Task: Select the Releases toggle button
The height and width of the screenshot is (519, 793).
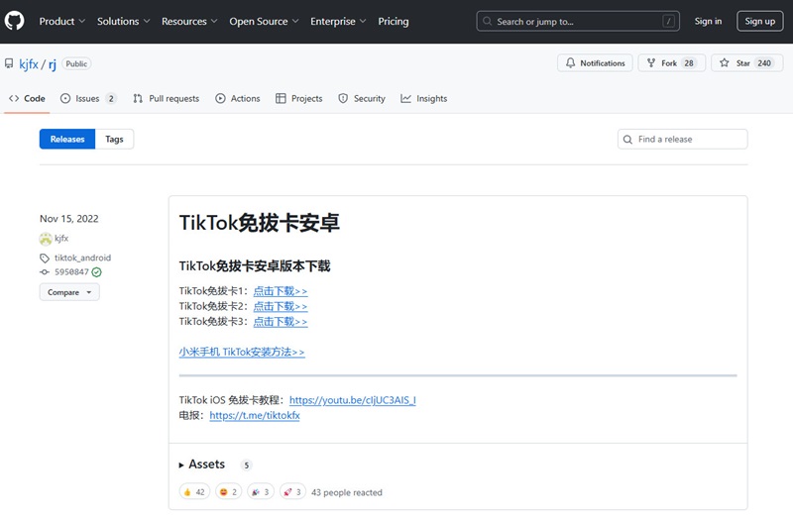Action: tap(67, 139)
